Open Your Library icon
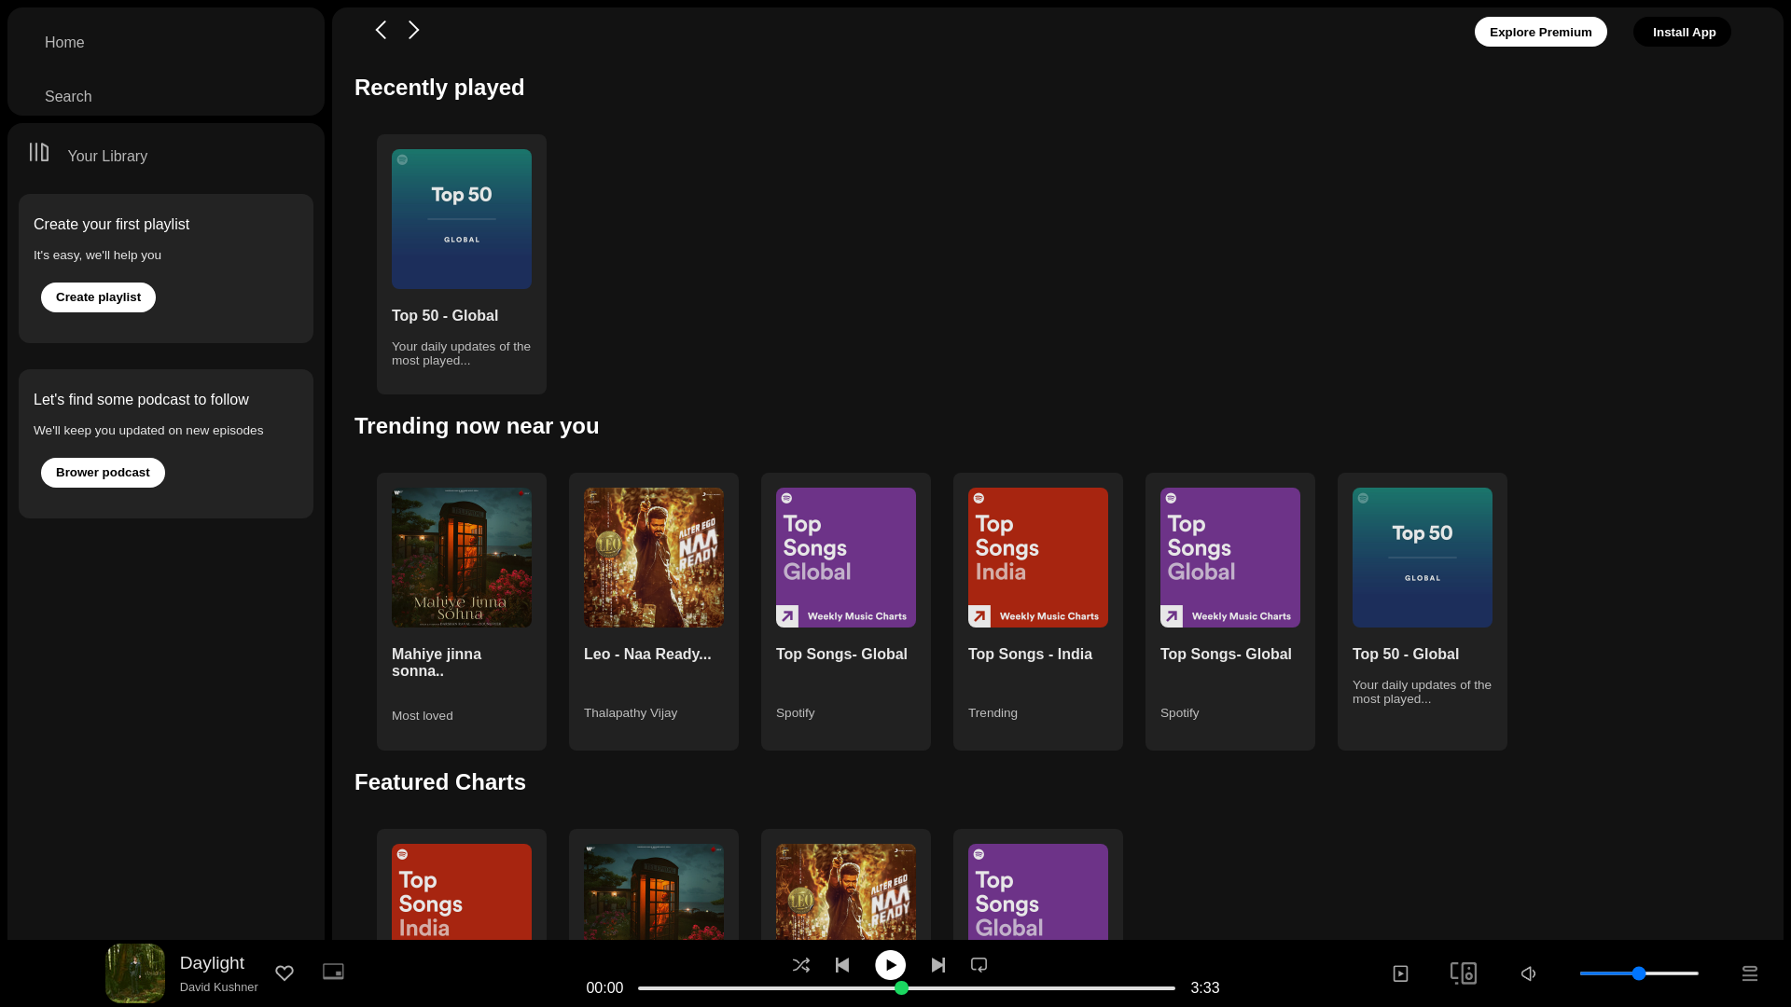Screen dimensions: 1791x1007 point(38,152)
